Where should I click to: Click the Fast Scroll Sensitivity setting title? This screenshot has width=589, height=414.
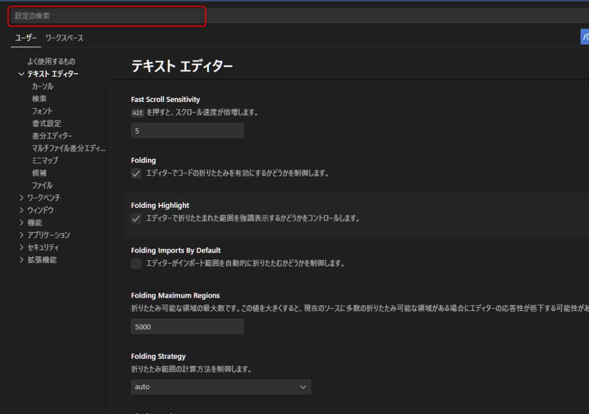click(x=165, y=99)
